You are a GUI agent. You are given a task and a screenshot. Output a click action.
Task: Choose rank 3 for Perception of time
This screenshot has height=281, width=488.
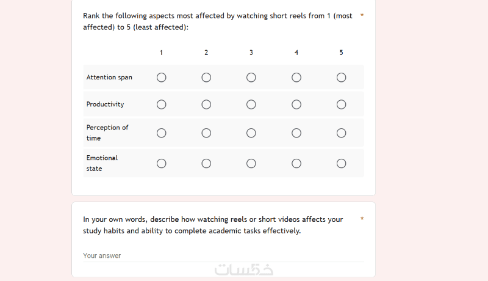point(251,133)
